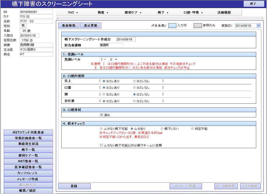Click the 終了 button to exit
Screen dimensions: 267x194
click(x=254, y=4)
